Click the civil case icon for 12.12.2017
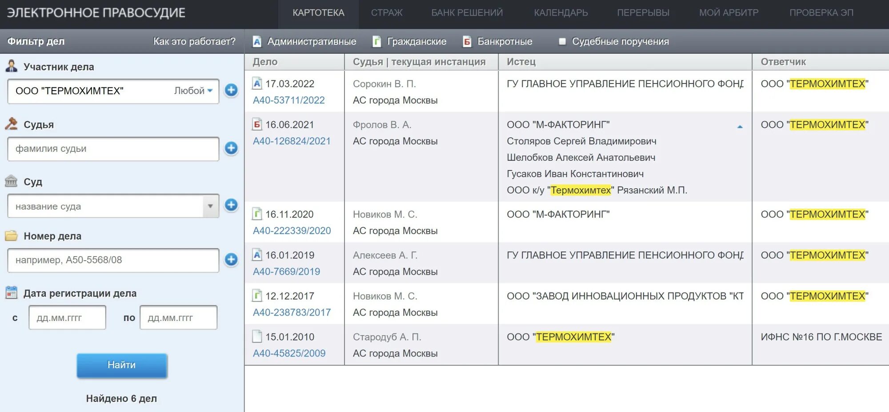This screenshot has height=412, width=889. 257,296
